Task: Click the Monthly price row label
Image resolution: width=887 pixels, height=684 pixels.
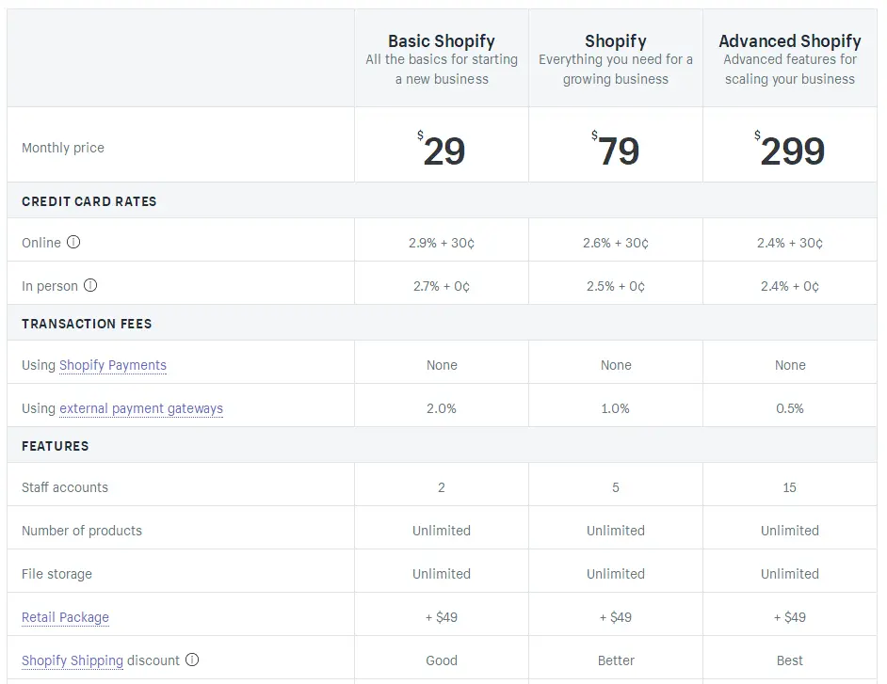Action: pyautogui.click(x=63, y=148)
